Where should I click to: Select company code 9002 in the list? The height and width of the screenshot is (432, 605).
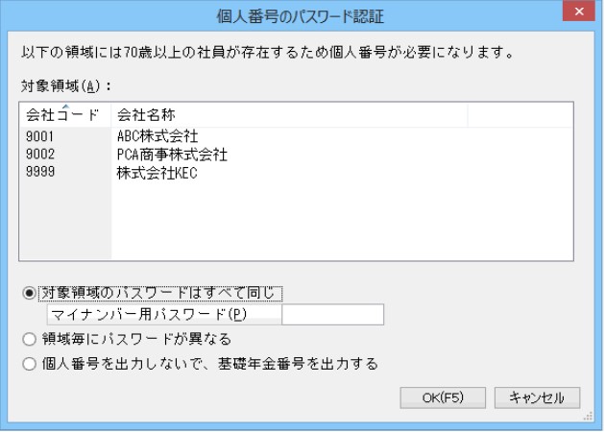click(x=39, y=153)
